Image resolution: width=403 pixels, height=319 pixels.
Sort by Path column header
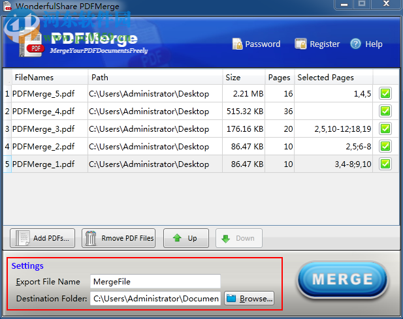pyautogui.click(x=155, y=77)
